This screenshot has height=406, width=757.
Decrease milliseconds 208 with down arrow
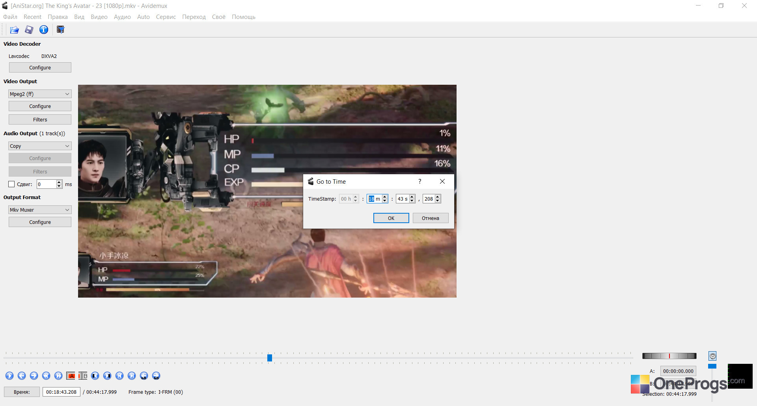point(438,201)
